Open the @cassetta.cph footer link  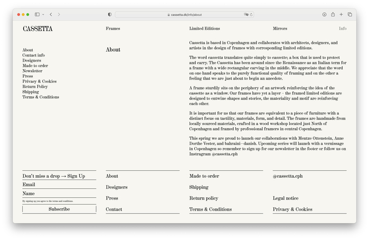(x=287, y=176)
